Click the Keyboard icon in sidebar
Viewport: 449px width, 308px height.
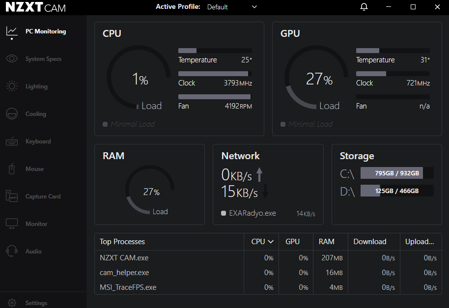(12, 141)
